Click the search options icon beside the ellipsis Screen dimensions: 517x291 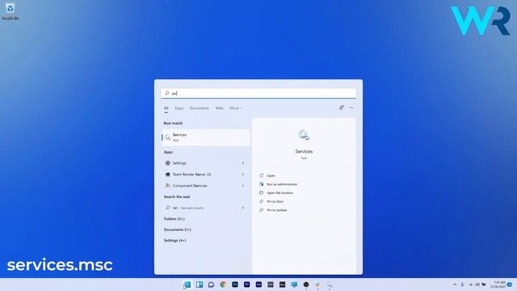coord(342,108)
